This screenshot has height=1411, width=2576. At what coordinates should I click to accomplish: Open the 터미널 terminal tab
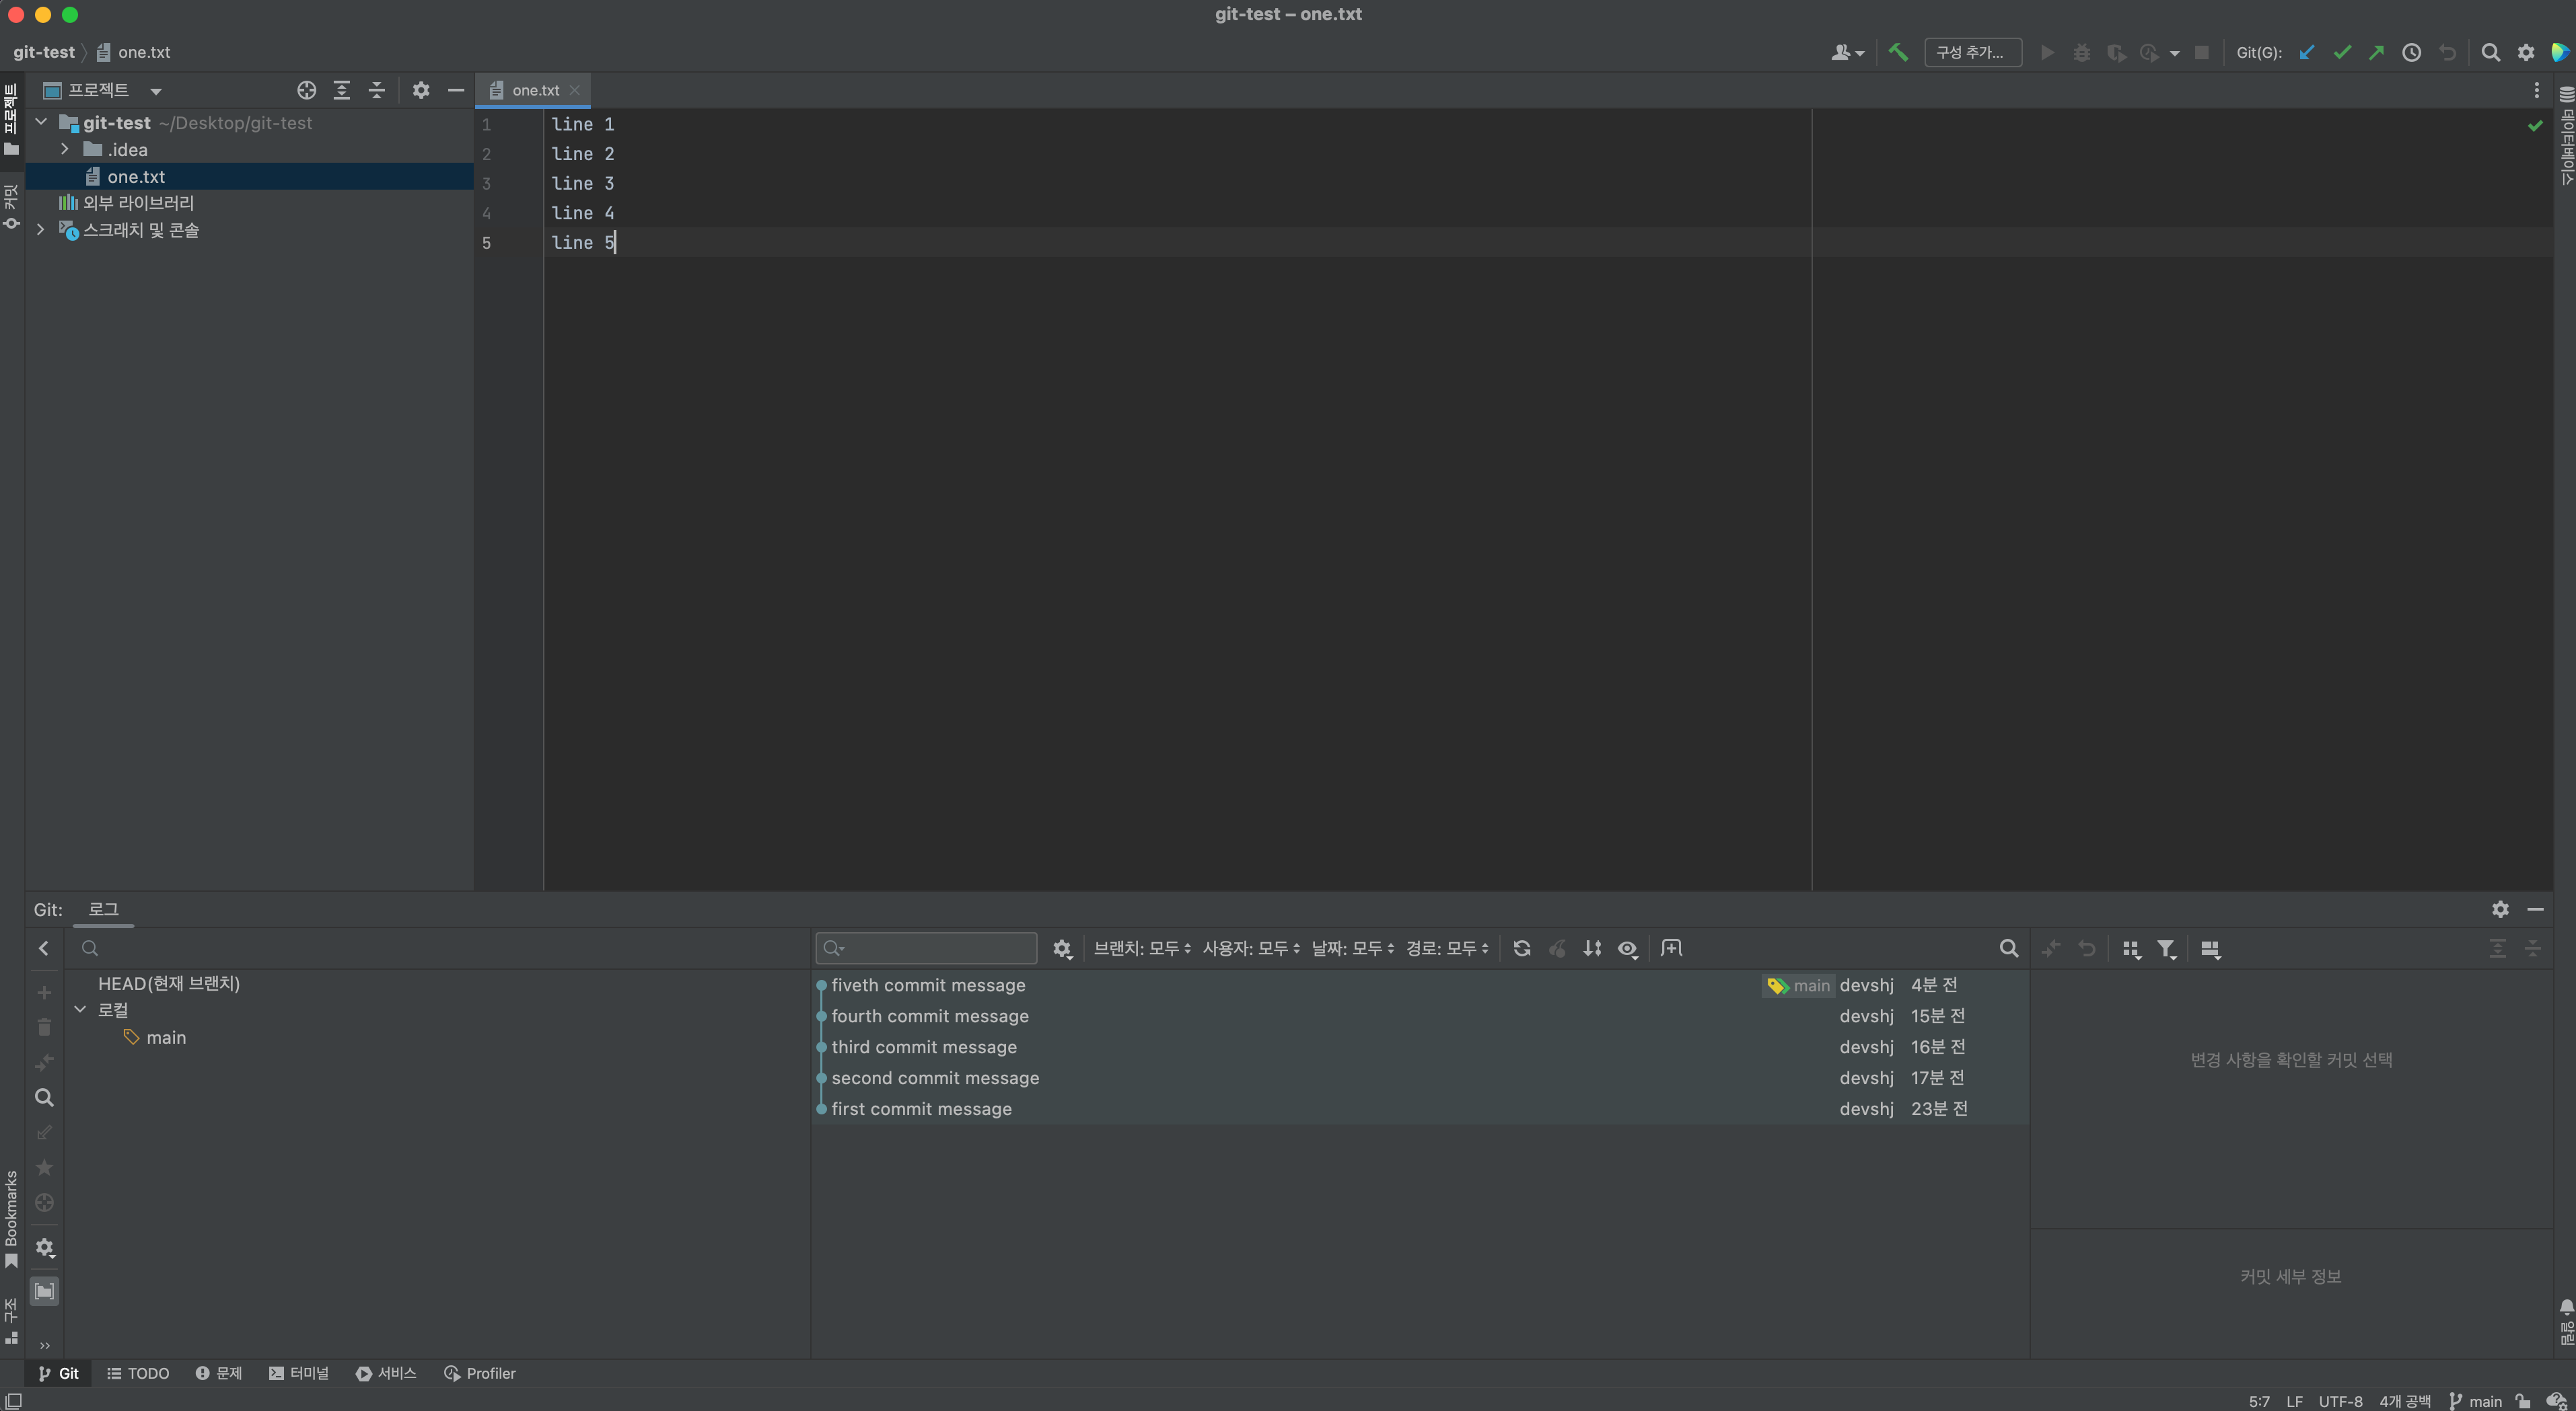299,1373
